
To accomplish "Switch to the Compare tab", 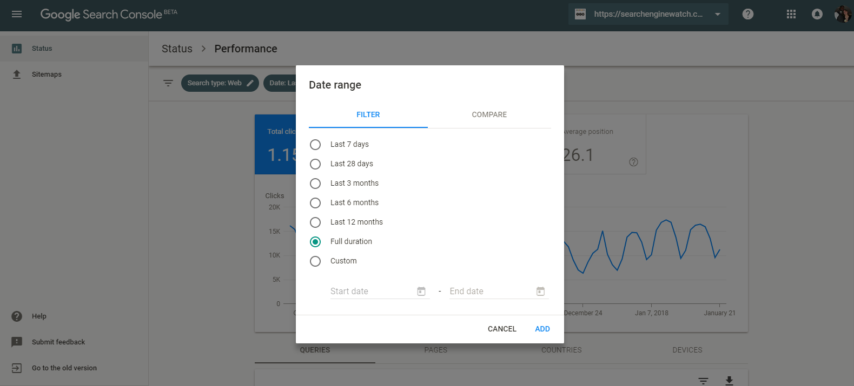I will [489, 114].
